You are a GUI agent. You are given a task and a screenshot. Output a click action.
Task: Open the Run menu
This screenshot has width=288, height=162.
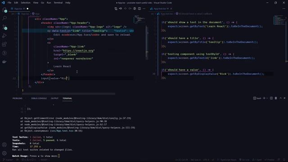pos(49,3)
